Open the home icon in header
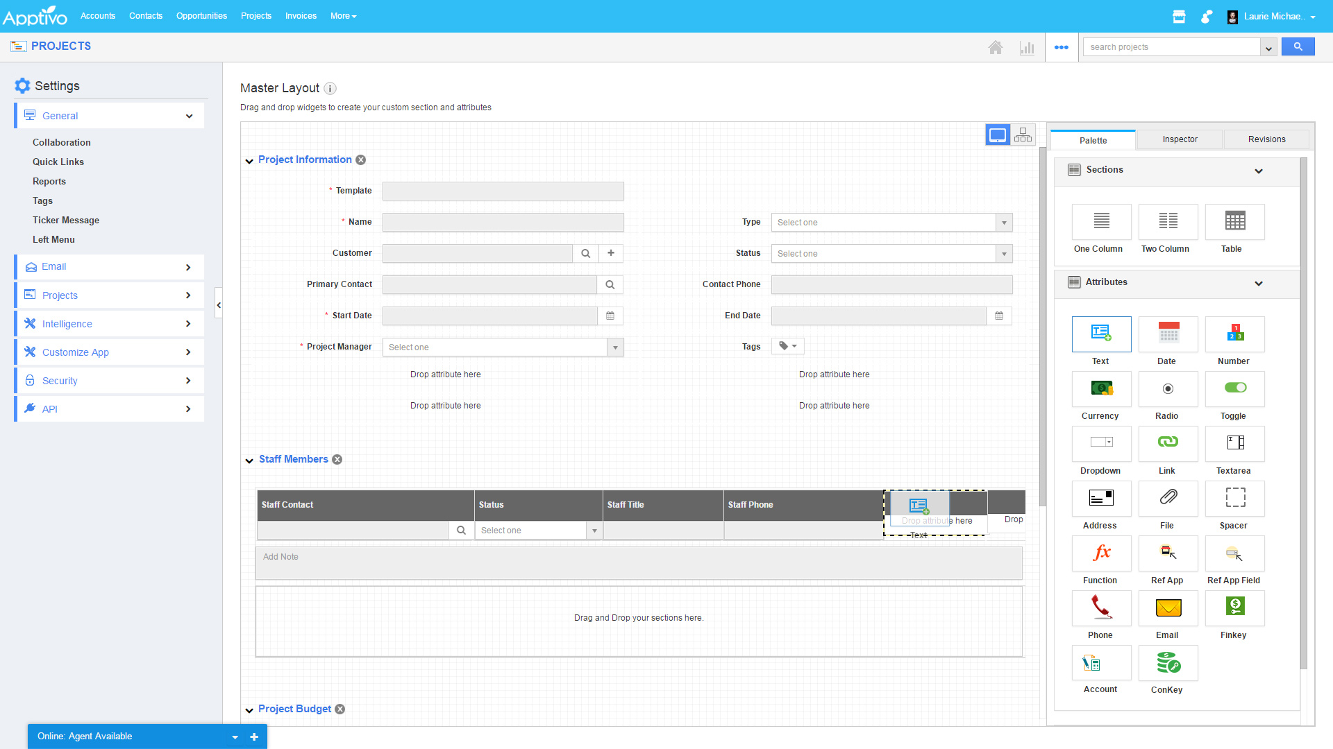This screenshot has height=749, width=1333. pyautogui.click(x=995, y=47)
